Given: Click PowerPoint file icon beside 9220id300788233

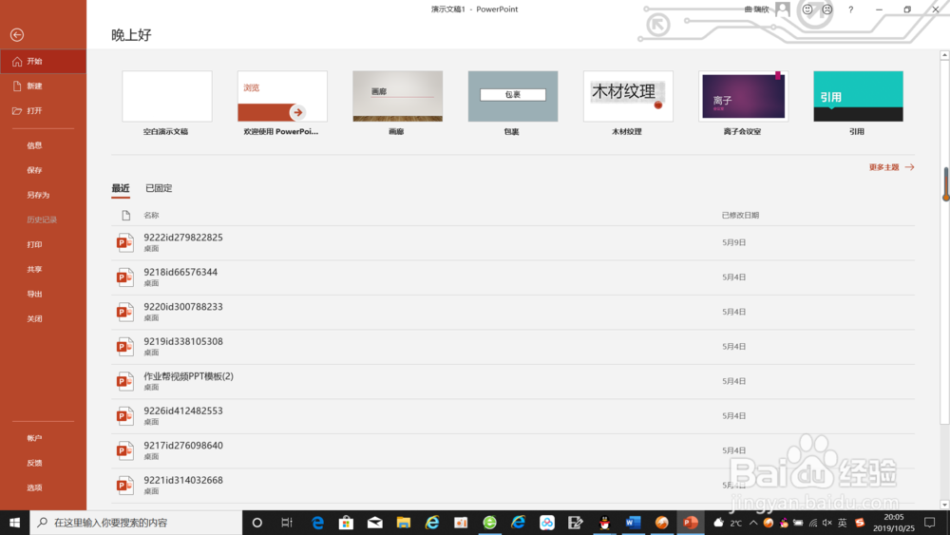Looking at the screenshot, I should click(124, 312).
